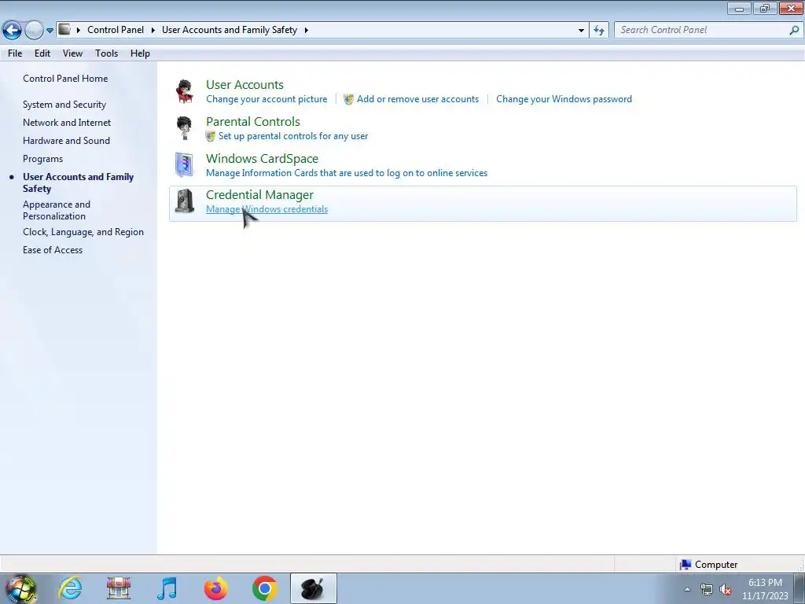
Task: Click the Computer status bar icon
Action: (x=686, y=565)
